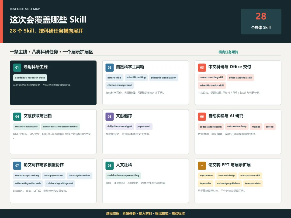Click the 这次会覆盖哪些 Skill heading

click(48, 19)
